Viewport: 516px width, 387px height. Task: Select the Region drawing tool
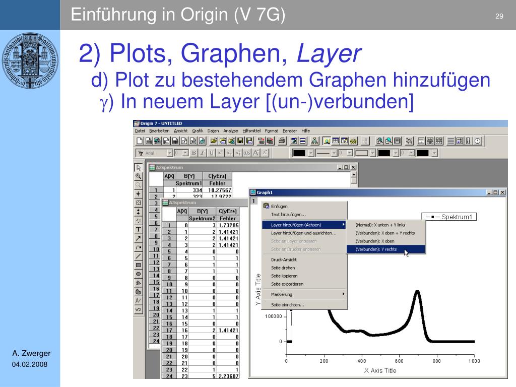tap(139, 292)
